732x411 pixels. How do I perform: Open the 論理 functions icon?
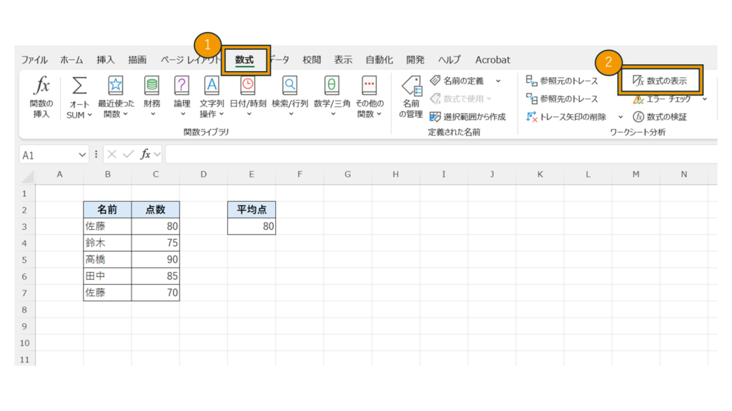click(x=182, y=87)
